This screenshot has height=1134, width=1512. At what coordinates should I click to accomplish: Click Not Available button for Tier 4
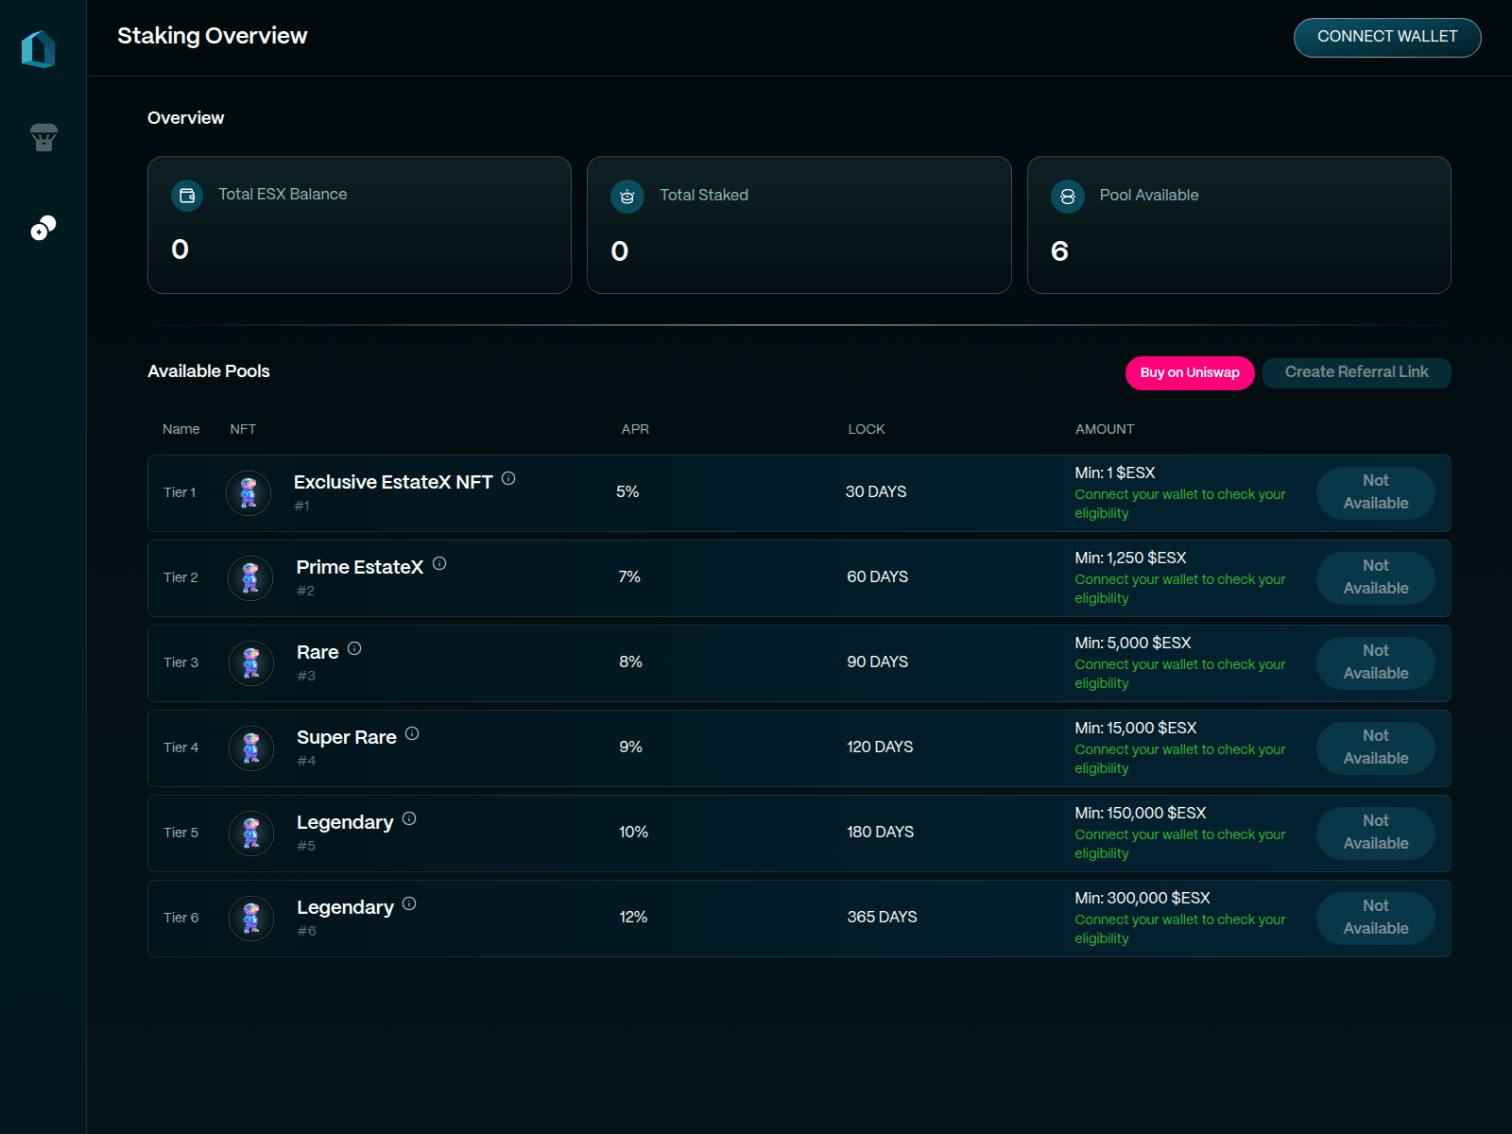pyautogui.click(x=1376, y=747)
